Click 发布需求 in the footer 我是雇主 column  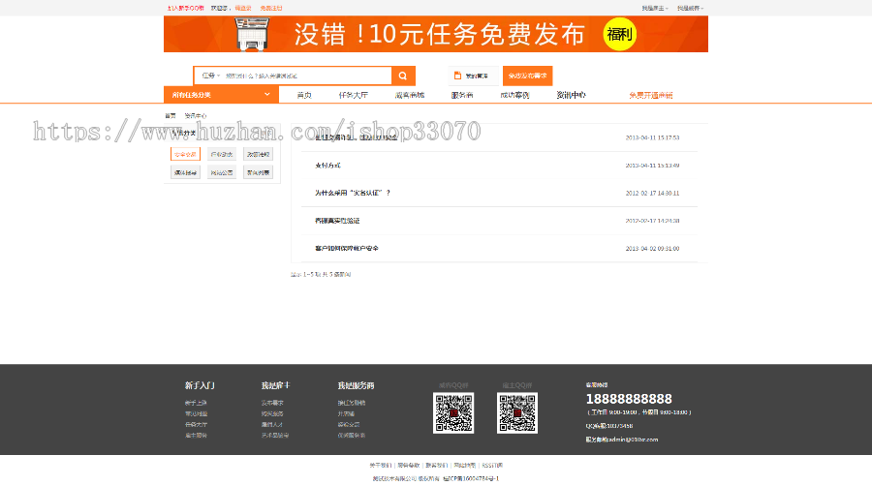[272, 403]
